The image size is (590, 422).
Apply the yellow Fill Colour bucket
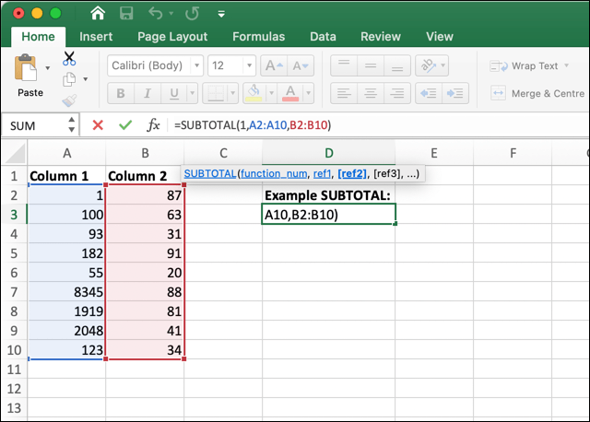(254, 93)
